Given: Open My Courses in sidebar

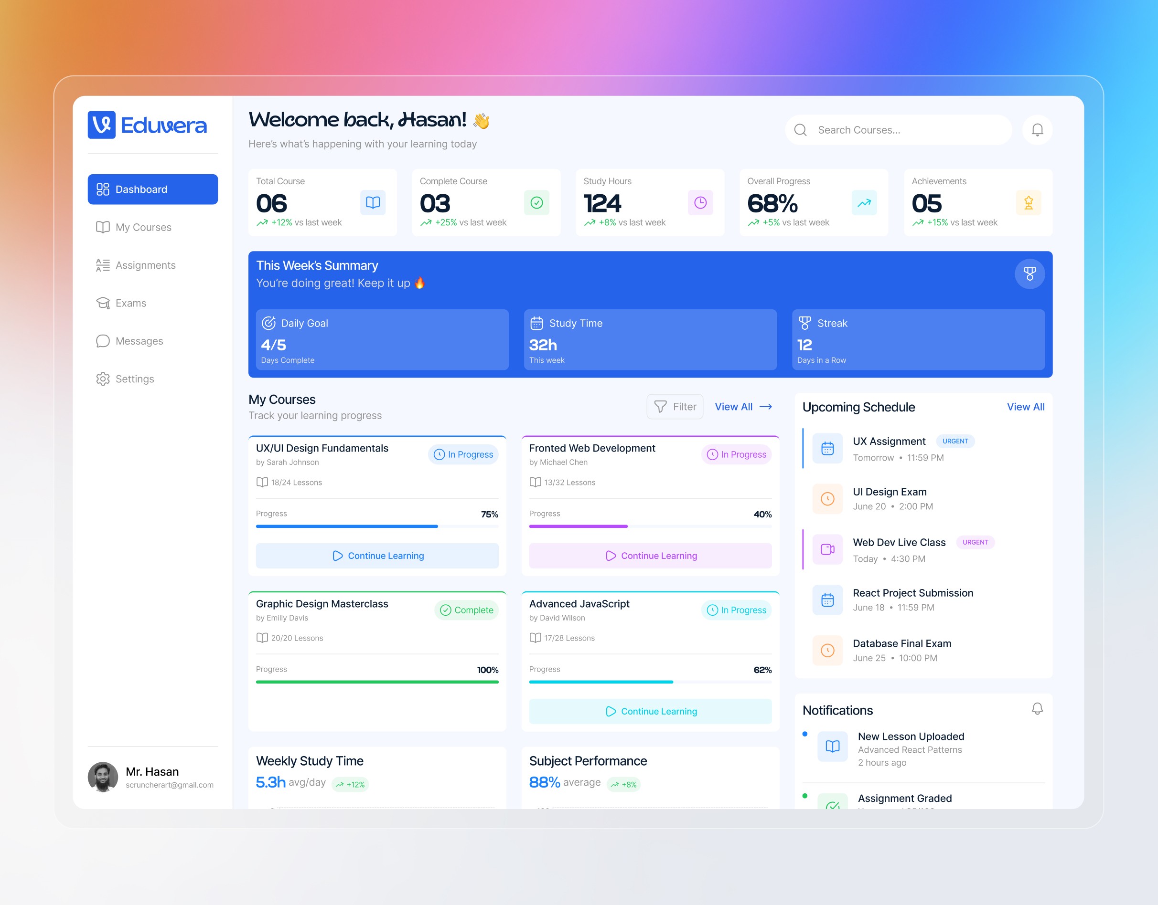Looking at the screenshot, I should [x=143, y=227].
